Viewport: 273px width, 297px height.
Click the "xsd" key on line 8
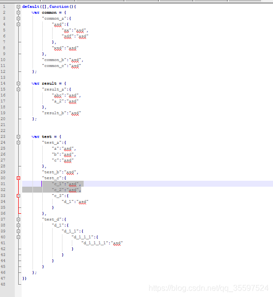[58, 48]
